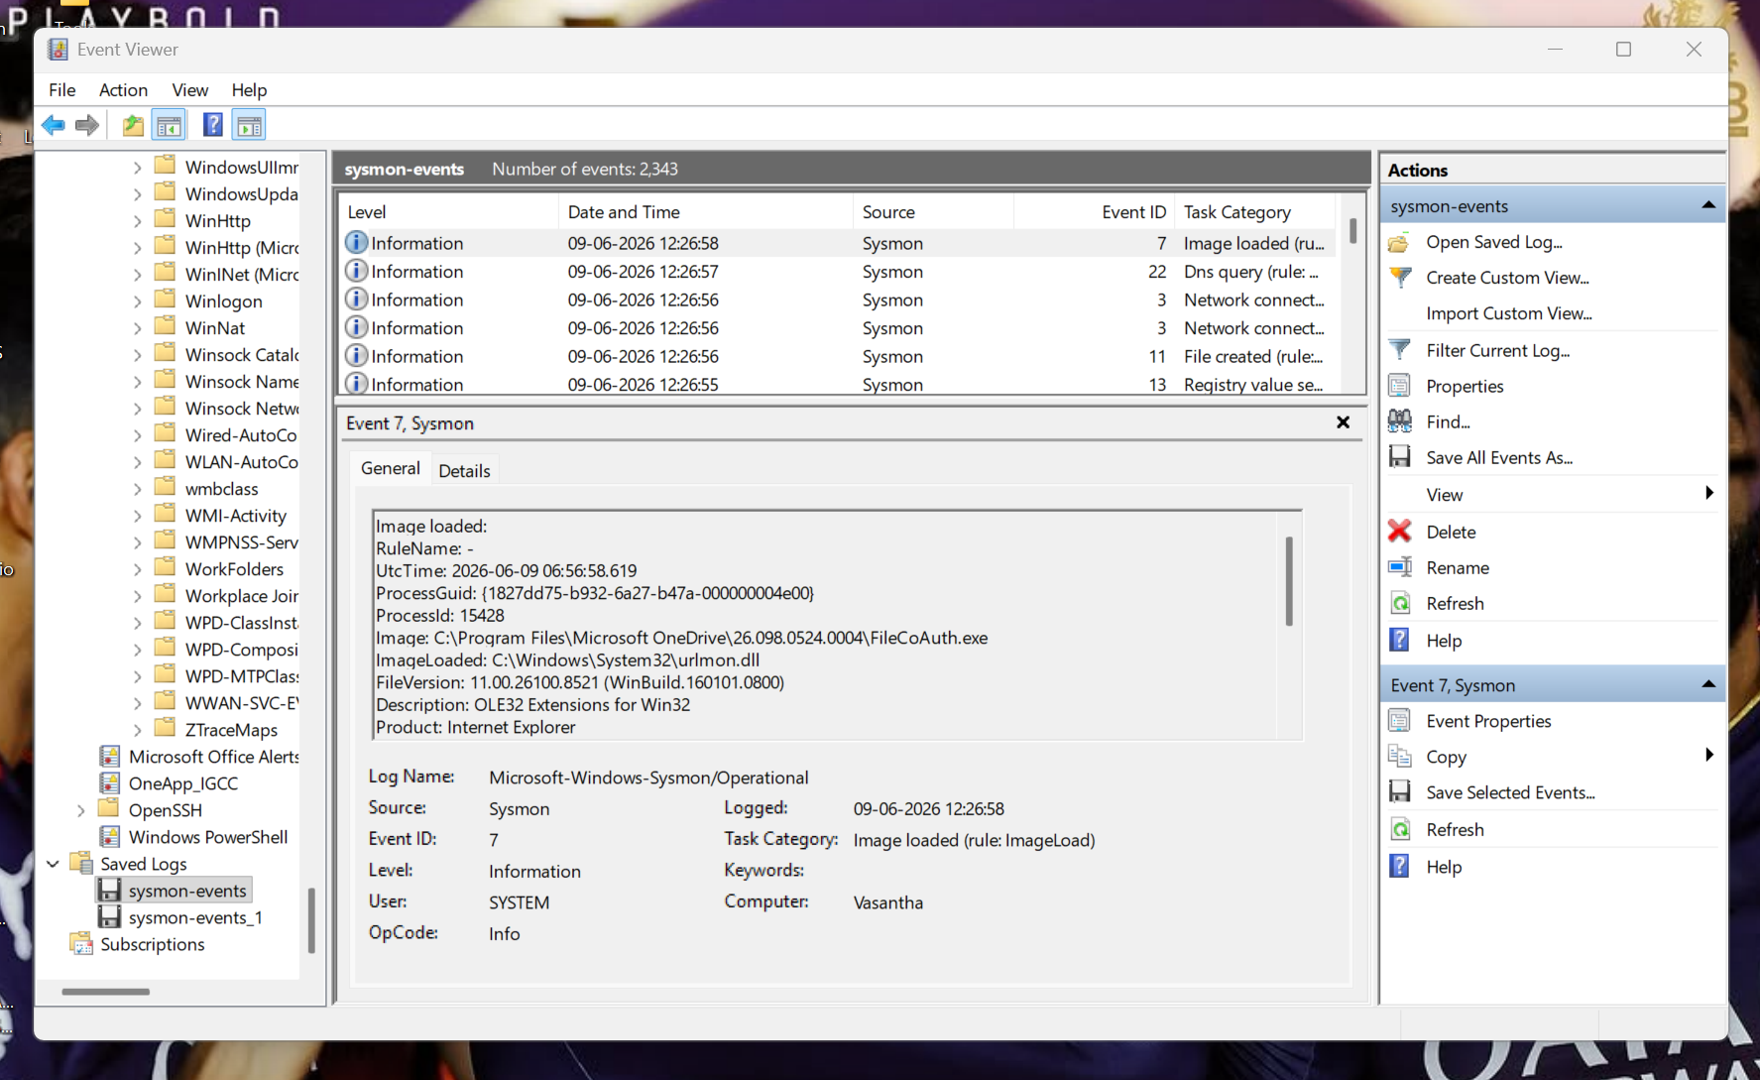Sort by Date and Time column header

tap(705, 212)
